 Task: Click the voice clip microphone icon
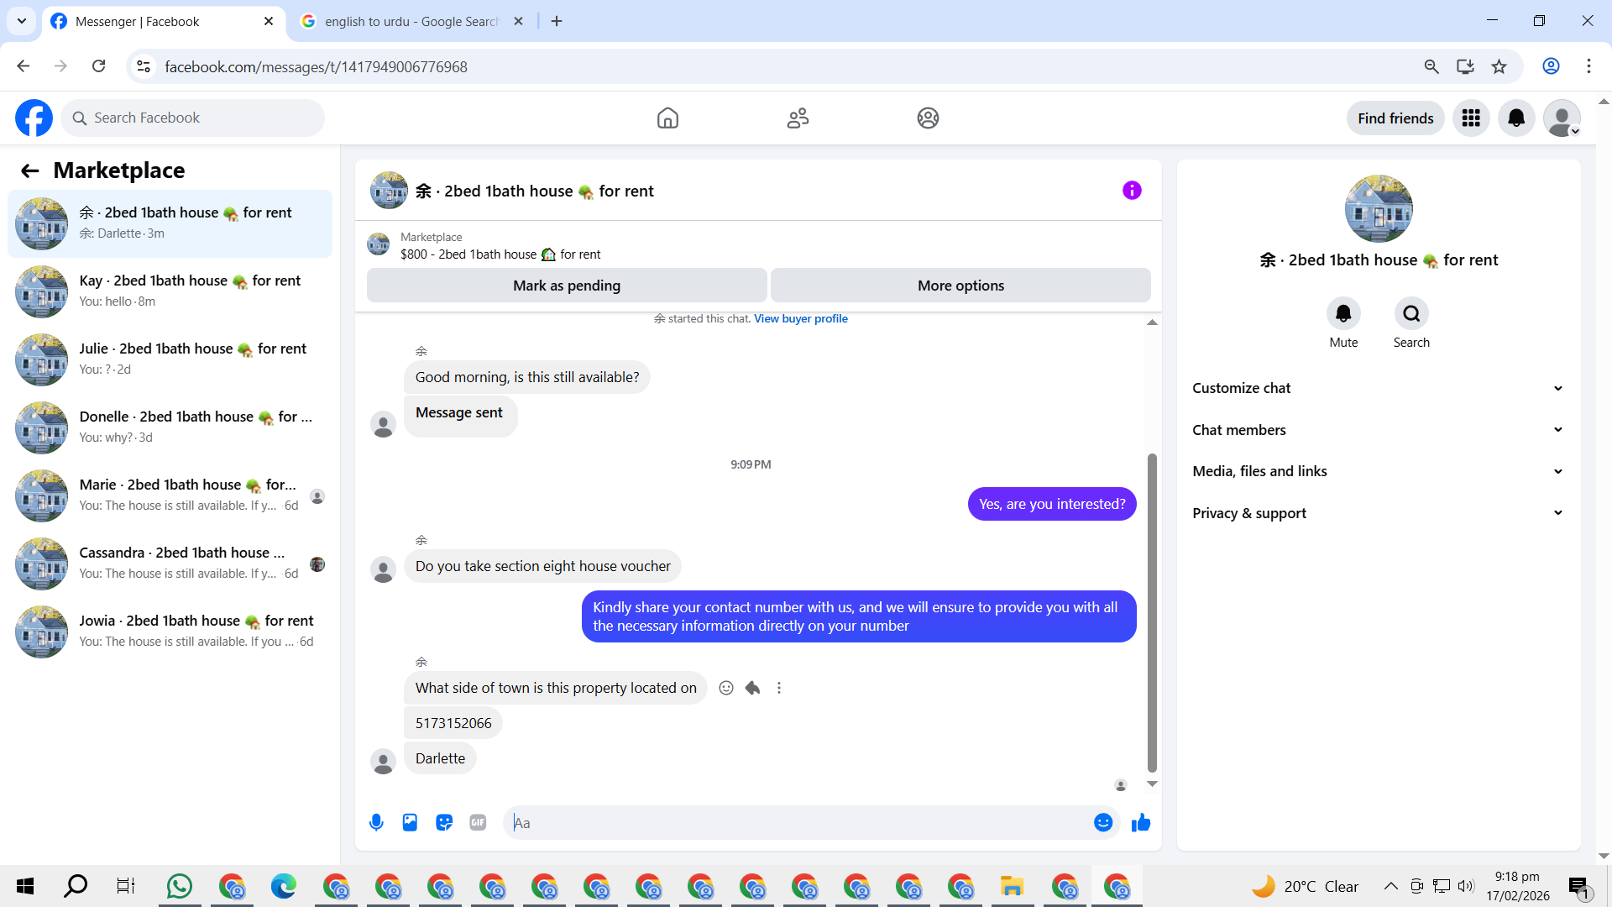(376, 823)
